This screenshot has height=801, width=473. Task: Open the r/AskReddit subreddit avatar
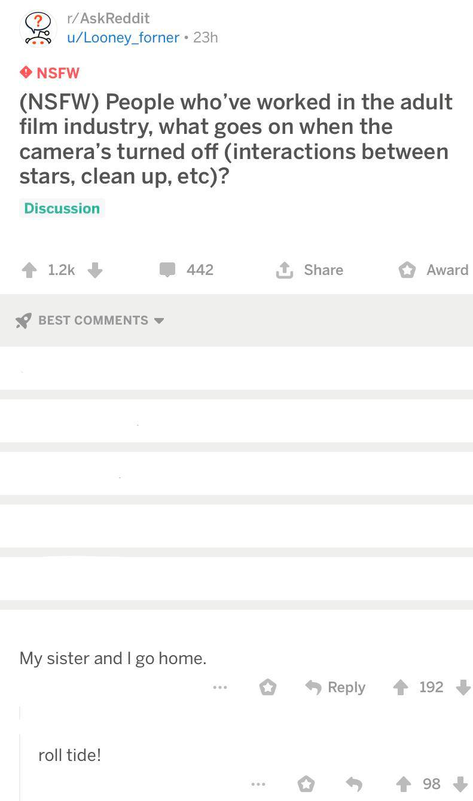(38, 28)
